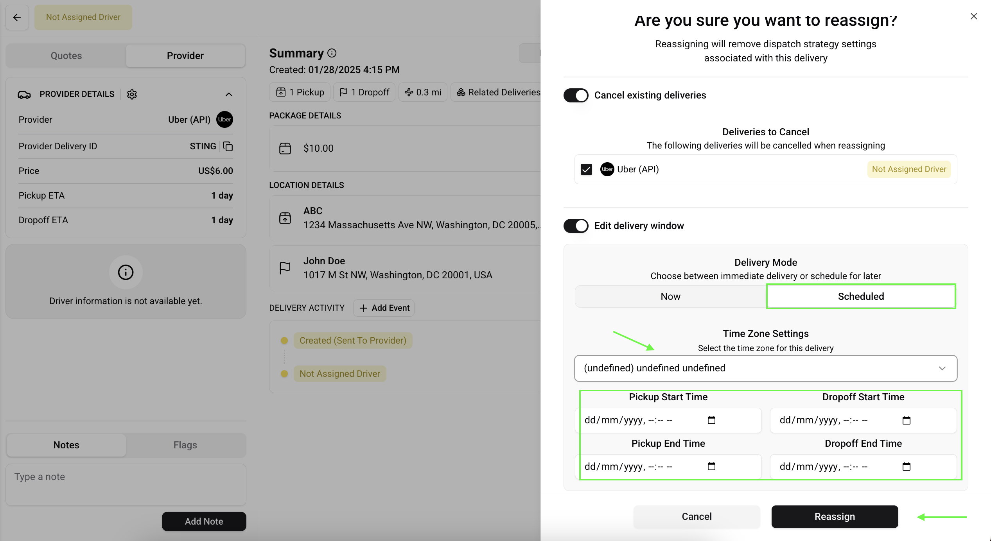The width and height of the screenshot is (991, 541).
Task: Click the Uber logo beside Provider
Action: pos(224,120)
